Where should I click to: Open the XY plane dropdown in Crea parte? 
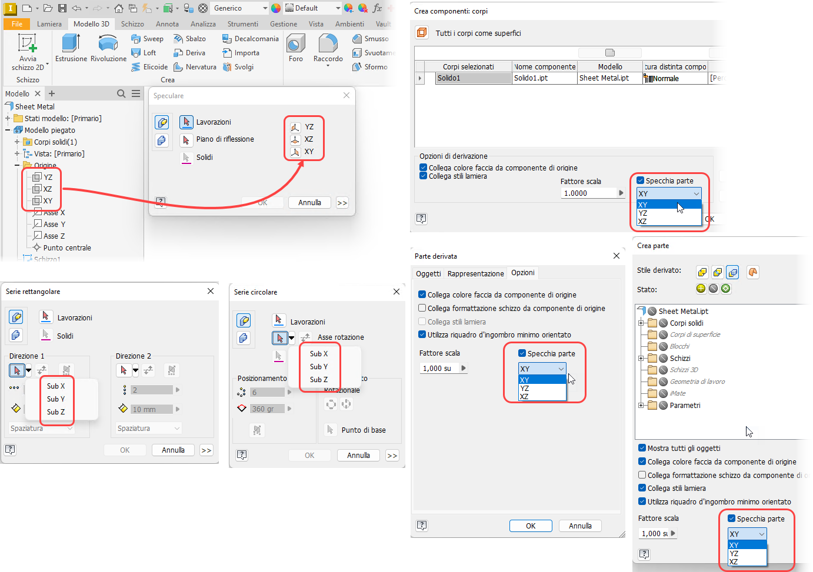pos(748,534)
